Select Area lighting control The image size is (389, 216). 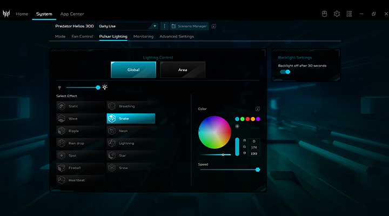(183, 70)
